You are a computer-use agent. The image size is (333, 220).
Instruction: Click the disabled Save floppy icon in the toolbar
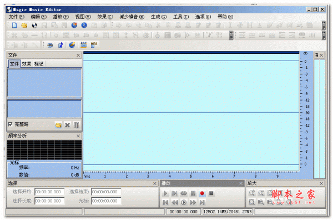tap(44, 26)
